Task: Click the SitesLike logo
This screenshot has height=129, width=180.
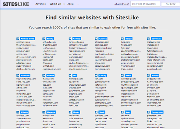Action: (x=16, y=4)
